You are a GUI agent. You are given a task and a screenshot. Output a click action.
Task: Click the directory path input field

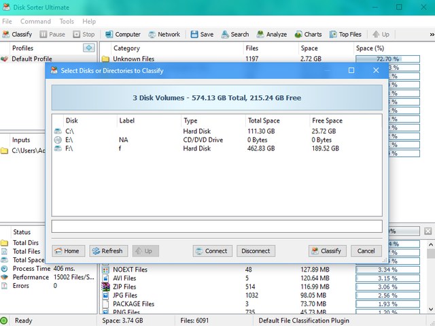click(x=217, y=227)
